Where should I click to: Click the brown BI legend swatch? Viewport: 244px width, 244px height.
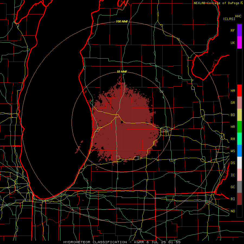click(239, 199)
